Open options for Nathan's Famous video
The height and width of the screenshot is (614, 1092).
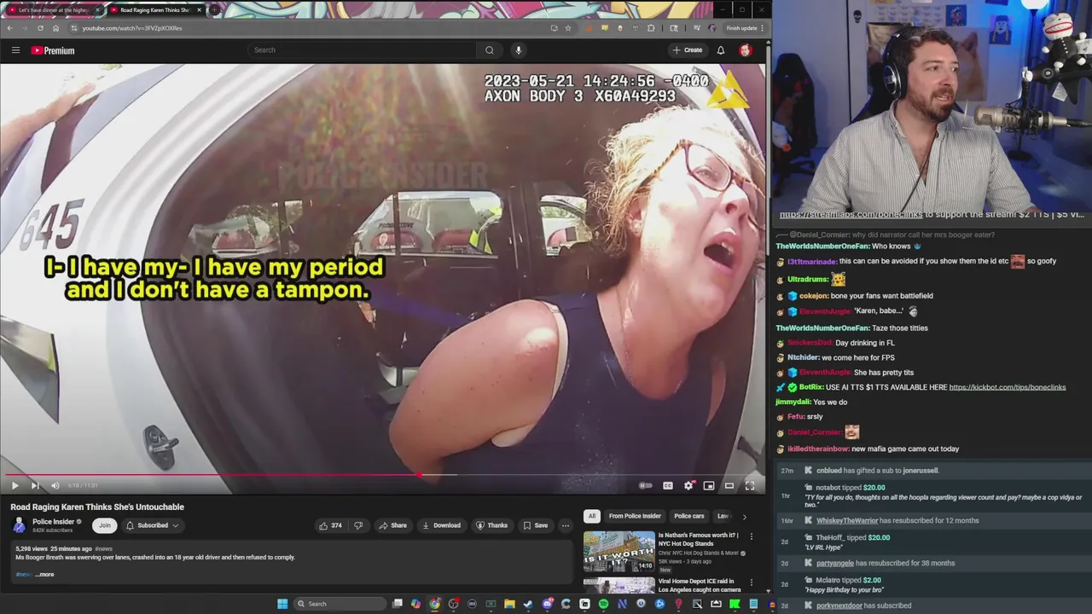(752, 536)
